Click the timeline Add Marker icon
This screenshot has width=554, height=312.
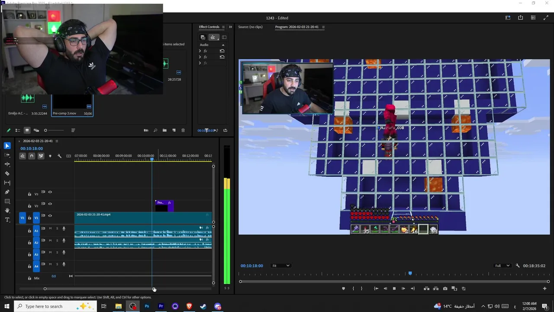(x=50, y=156)
